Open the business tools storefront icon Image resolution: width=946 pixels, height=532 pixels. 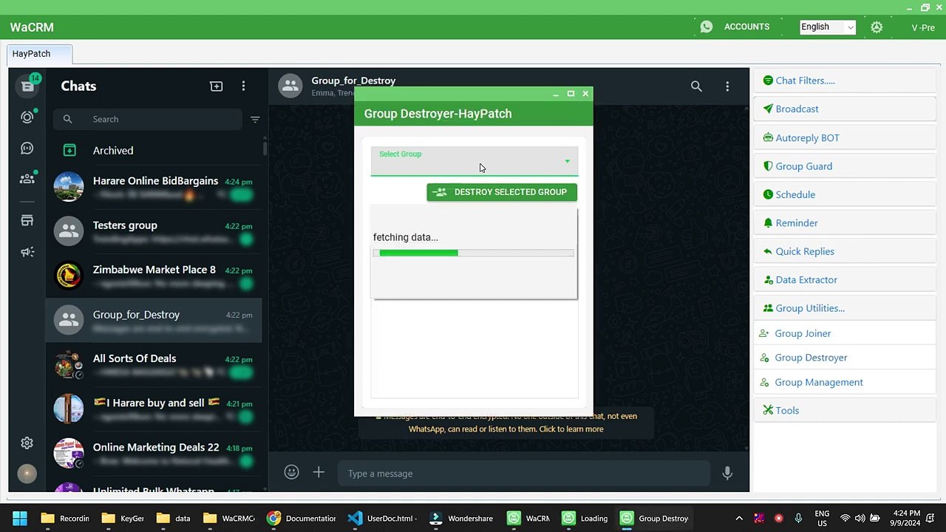pos(27,220)
